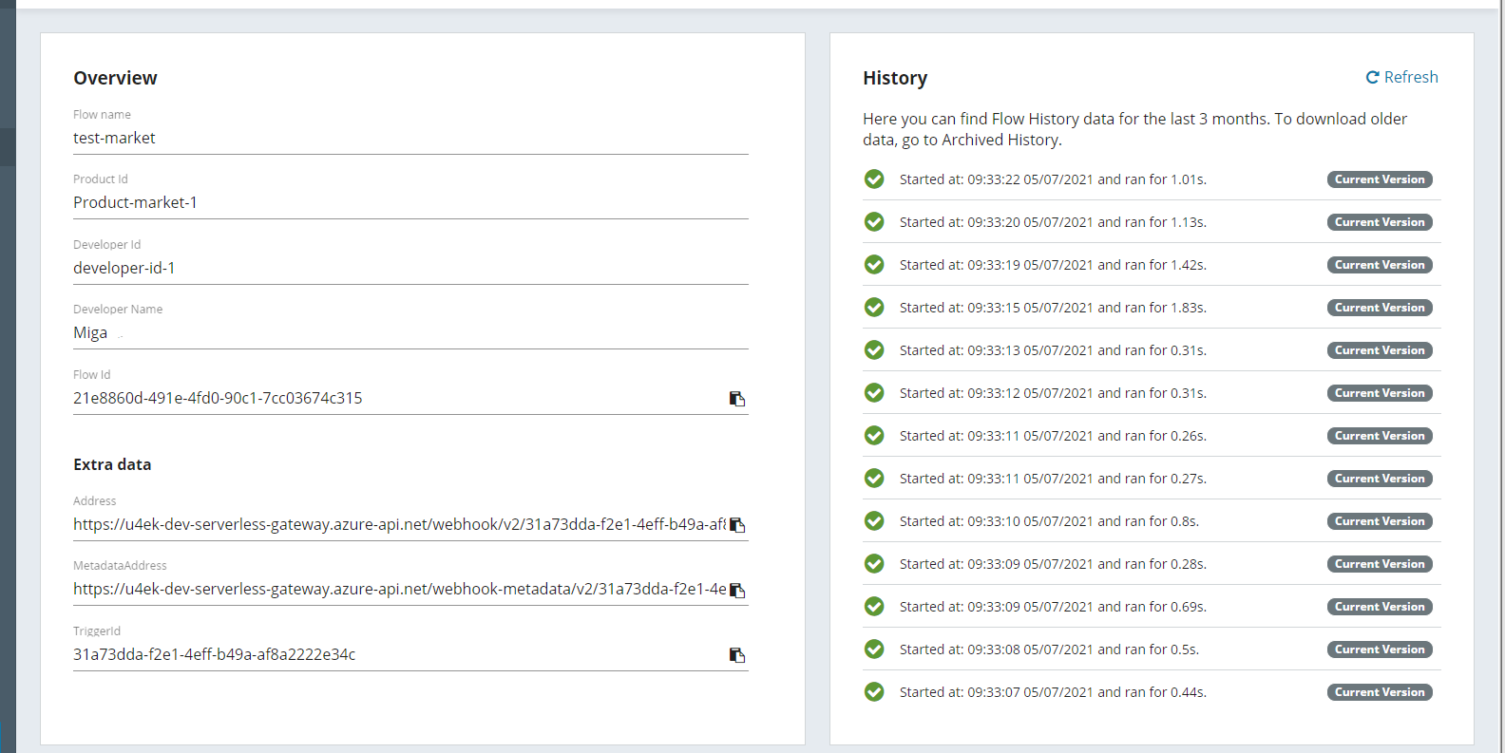Image resolution: width=1505 pixels, height=753 pixels.
Task: Click success checkmark for 09:33:10 run
Action: tap(874, 520)
